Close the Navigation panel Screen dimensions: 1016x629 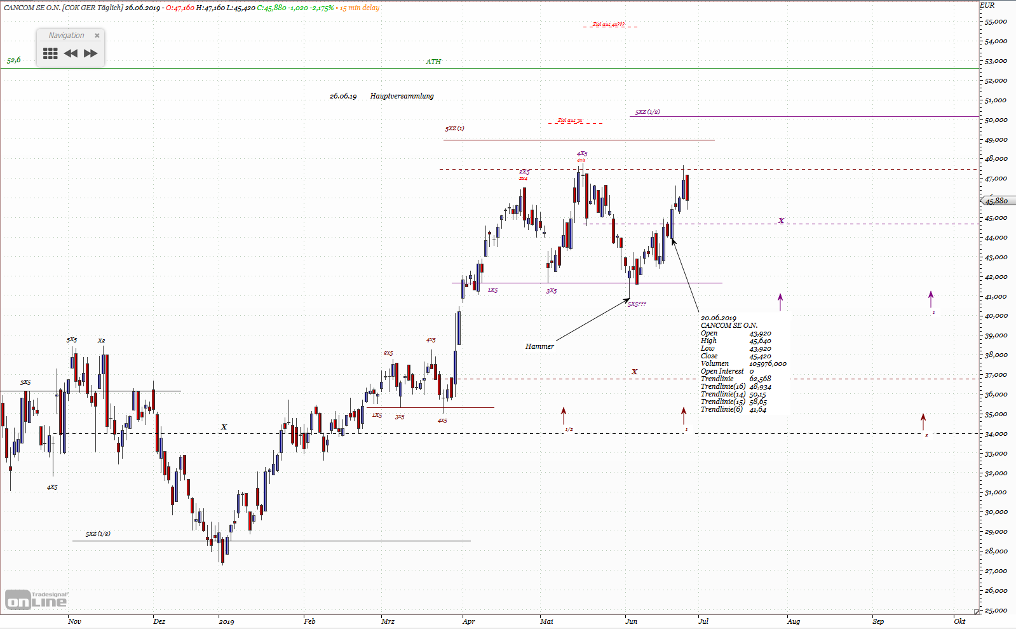pos(97,36)
